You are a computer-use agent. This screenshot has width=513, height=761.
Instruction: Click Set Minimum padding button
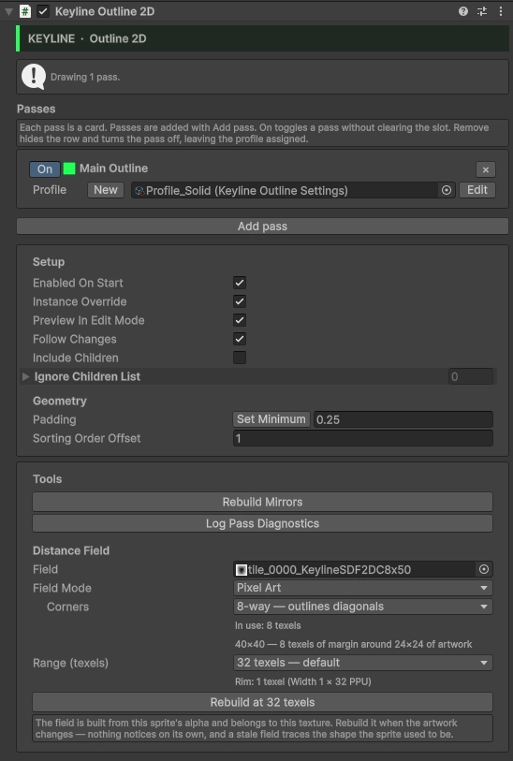coord(271,418)
